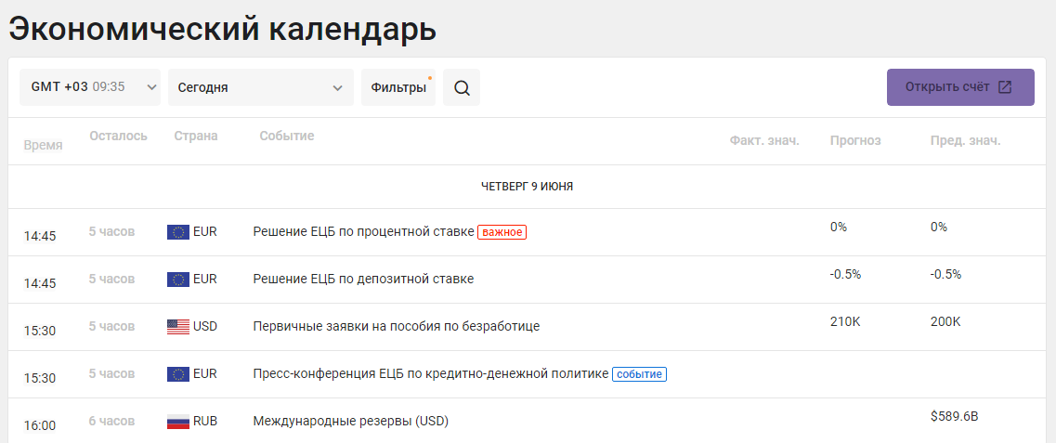Click the red важное tag

(502, 232)
